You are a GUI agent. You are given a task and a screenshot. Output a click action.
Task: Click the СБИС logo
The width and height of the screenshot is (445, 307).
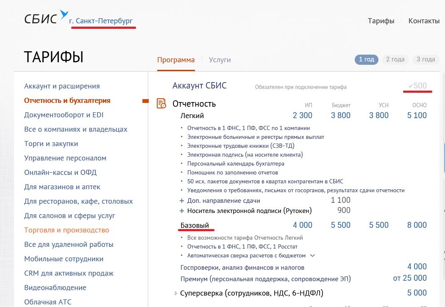(46, 18)
